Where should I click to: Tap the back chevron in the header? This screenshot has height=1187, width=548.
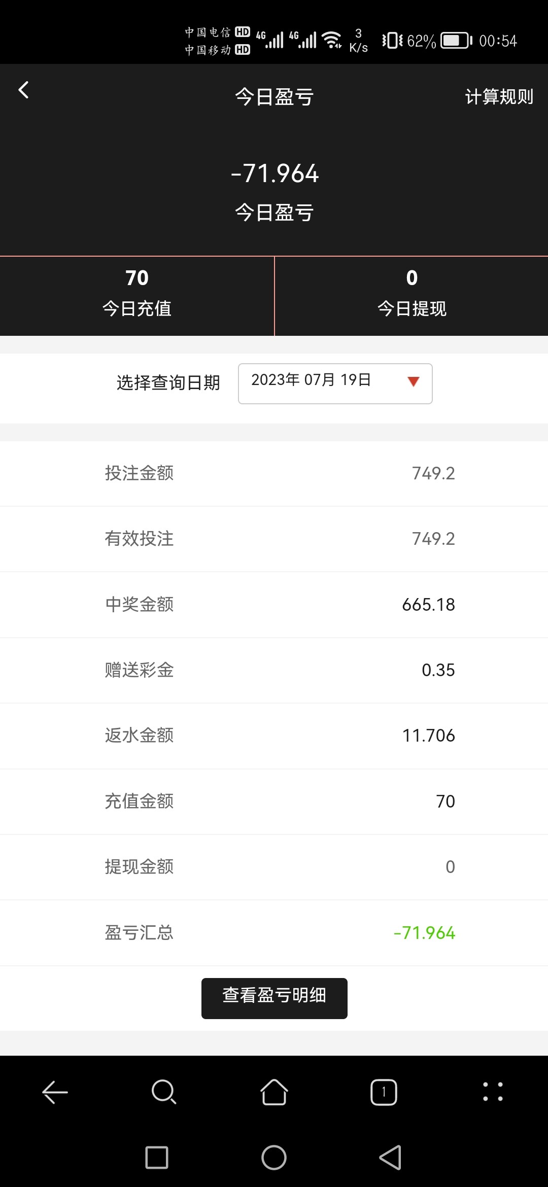pyautogui.click(x=23, y=90)
